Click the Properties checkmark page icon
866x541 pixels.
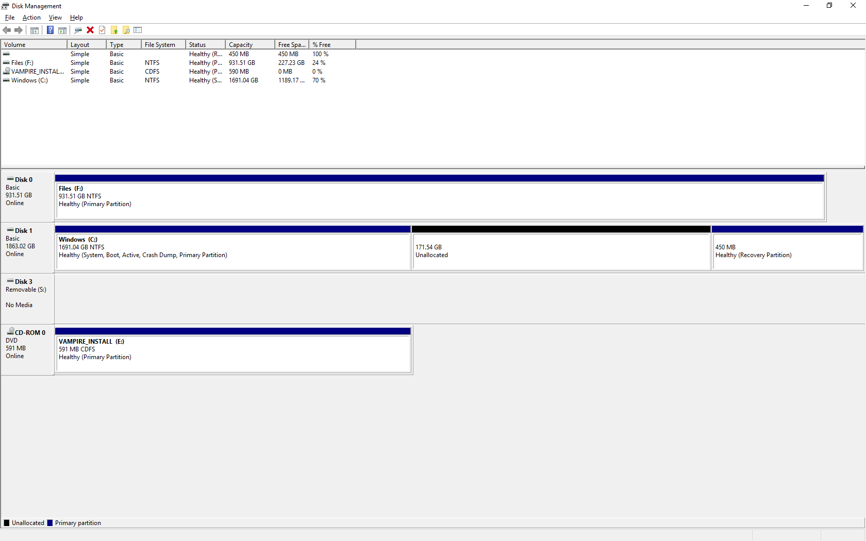102,30
